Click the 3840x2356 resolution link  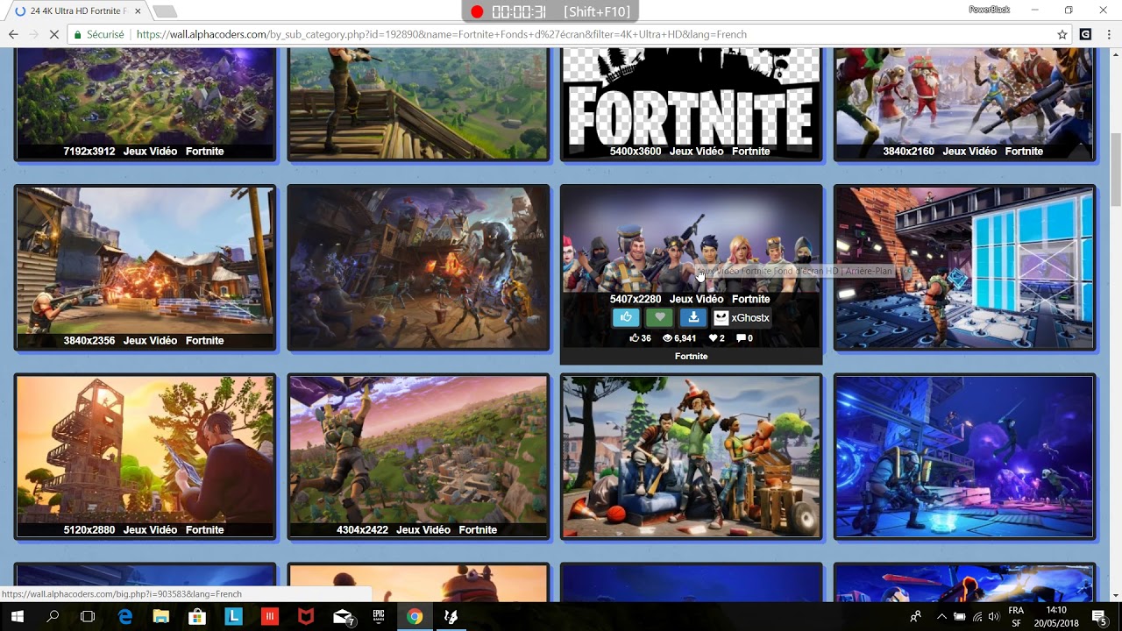(x=89, y=341)
